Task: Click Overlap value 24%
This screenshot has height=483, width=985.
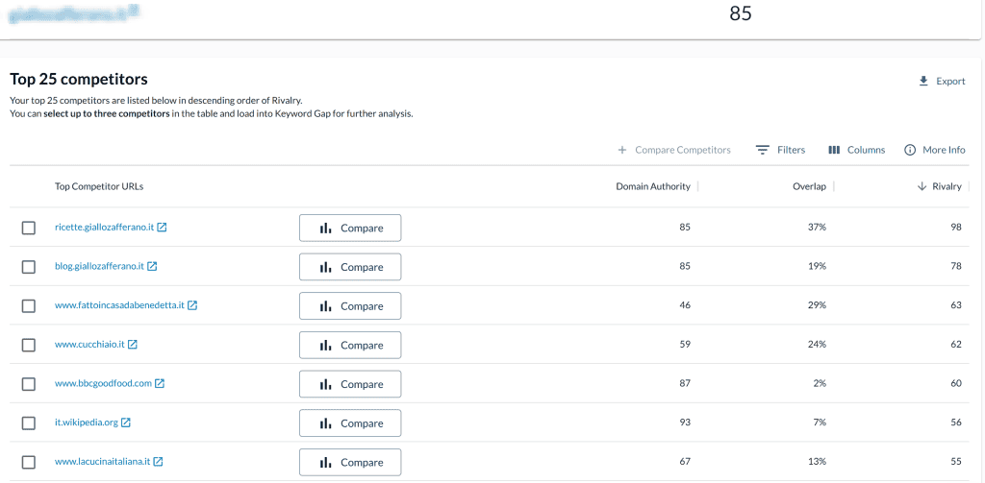Action: tap(817, 345)
